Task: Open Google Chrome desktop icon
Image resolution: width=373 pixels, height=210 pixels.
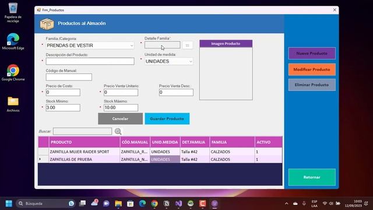Action: 13,72
